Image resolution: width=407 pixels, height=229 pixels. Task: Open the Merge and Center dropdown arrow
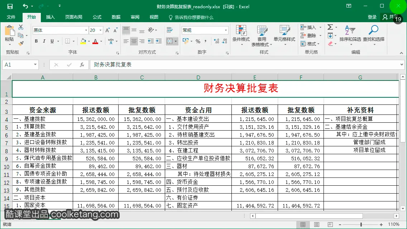click(176, 41)
